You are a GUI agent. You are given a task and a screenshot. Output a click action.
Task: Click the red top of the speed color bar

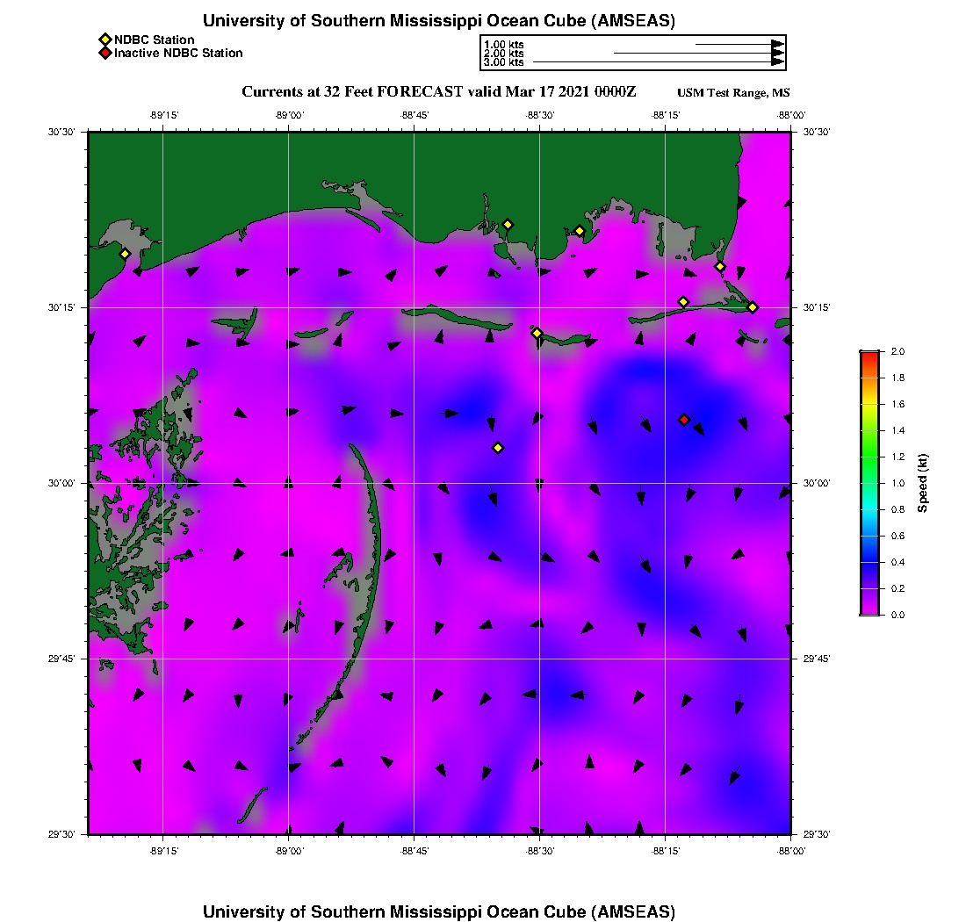[869, 356]
